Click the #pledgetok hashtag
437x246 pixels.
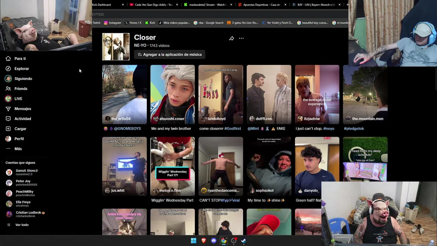pyautogui.click(x=354, y=128)
